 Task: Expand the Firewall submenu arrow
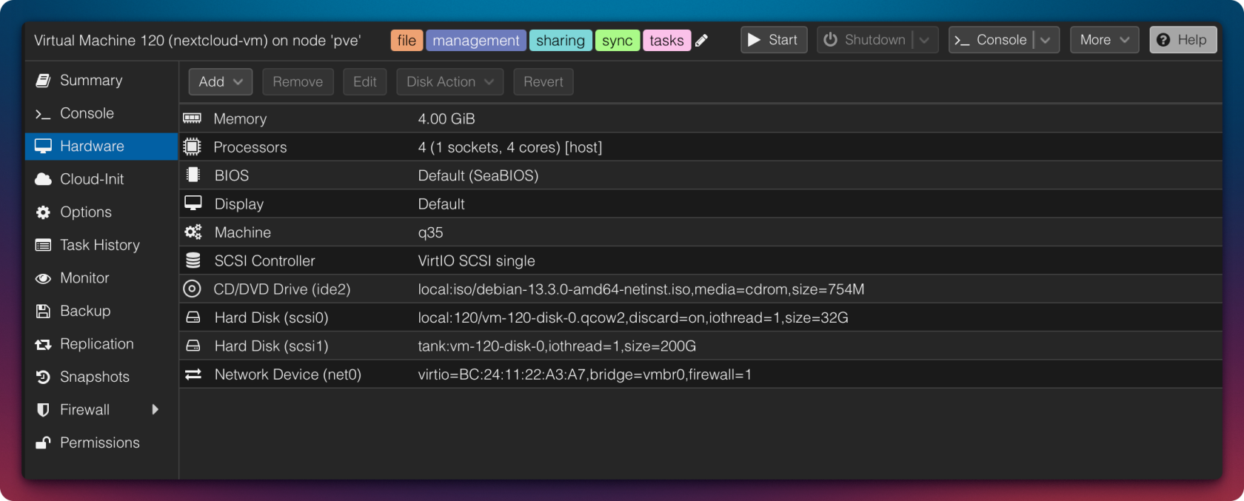(155, 409)
